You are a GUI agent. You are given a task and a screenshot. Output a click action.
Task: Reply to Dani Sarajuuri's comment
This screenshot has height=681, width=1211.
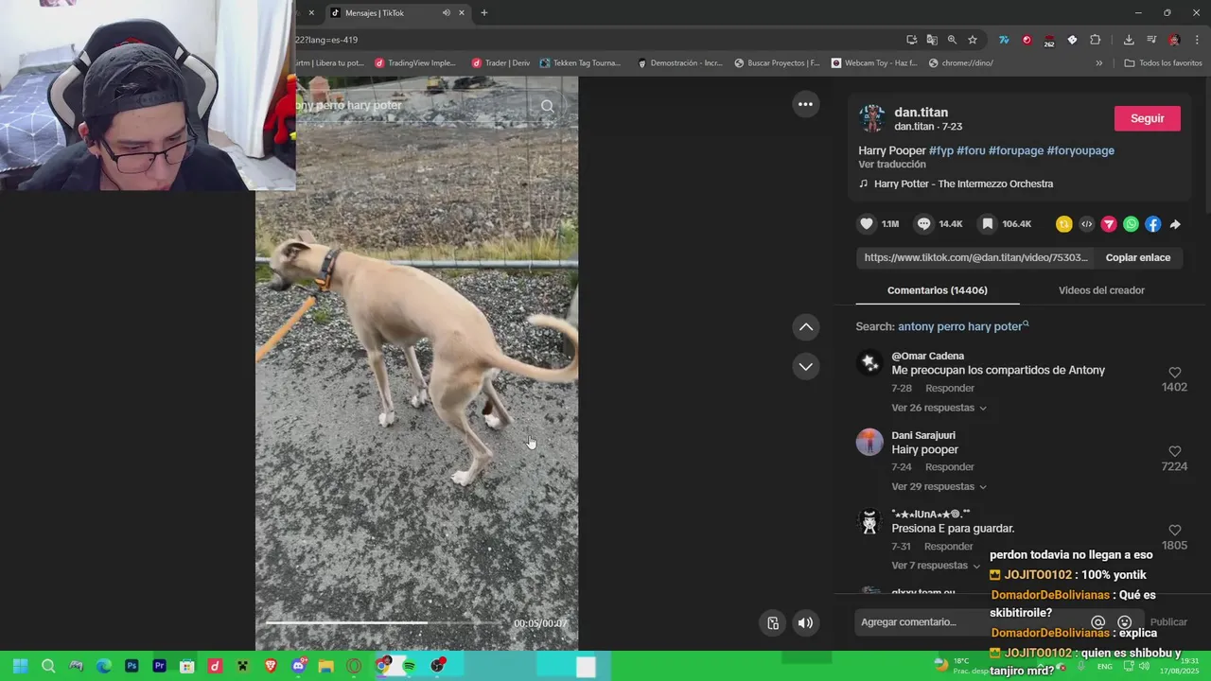(x=950, y=467)
